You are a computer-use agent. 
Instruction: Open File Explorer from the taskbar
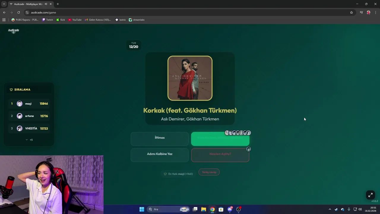[x=204, y=209]
